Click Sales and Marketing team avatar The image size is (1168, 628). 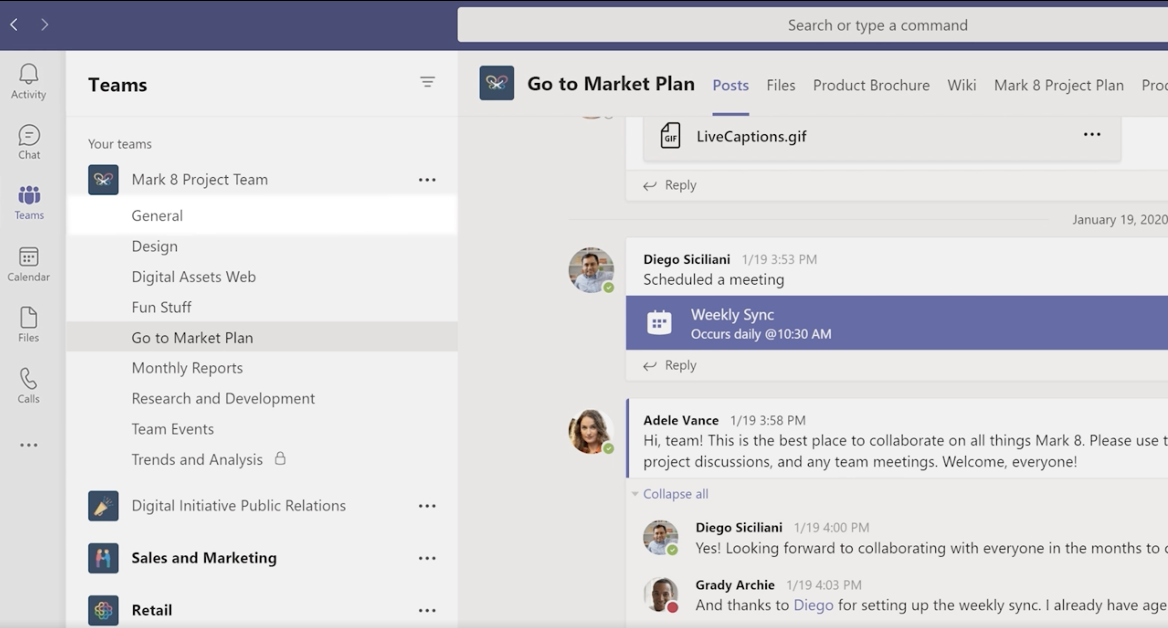pyautogui.click(x=104, y=558)
